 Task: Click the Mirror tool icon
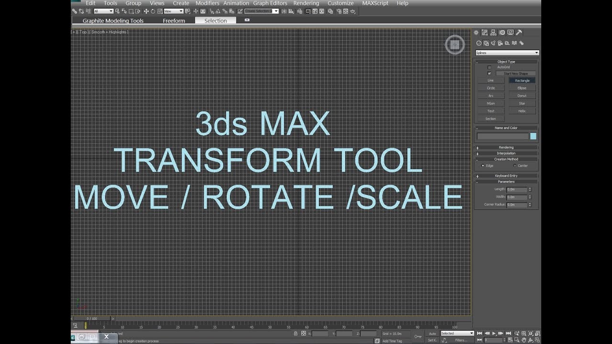coord(284,11)
